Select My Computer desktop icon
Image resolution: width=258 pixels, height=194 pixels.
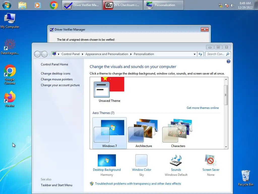[x=10, y=21]
